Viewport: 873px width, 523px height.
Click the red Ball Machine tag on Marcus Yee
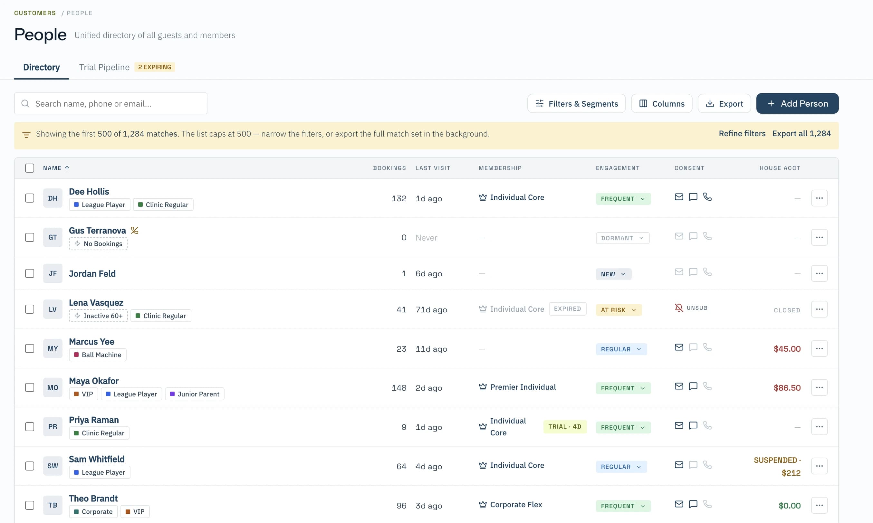(x=98, y=355)
